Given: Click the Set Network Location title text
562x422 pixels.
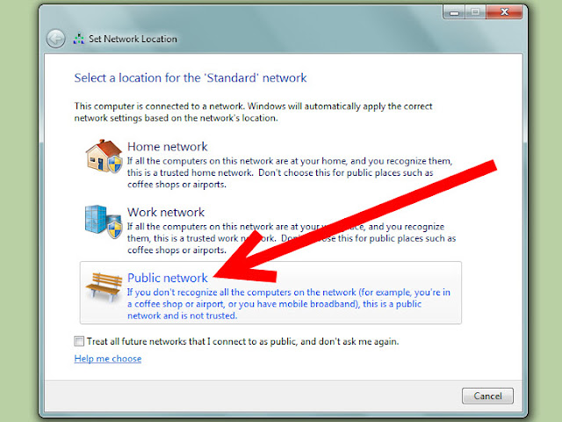Looking at the screenshot, I should click(133, 39).
